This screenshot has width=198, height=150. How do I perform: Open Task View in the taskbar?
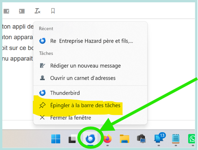73,139
